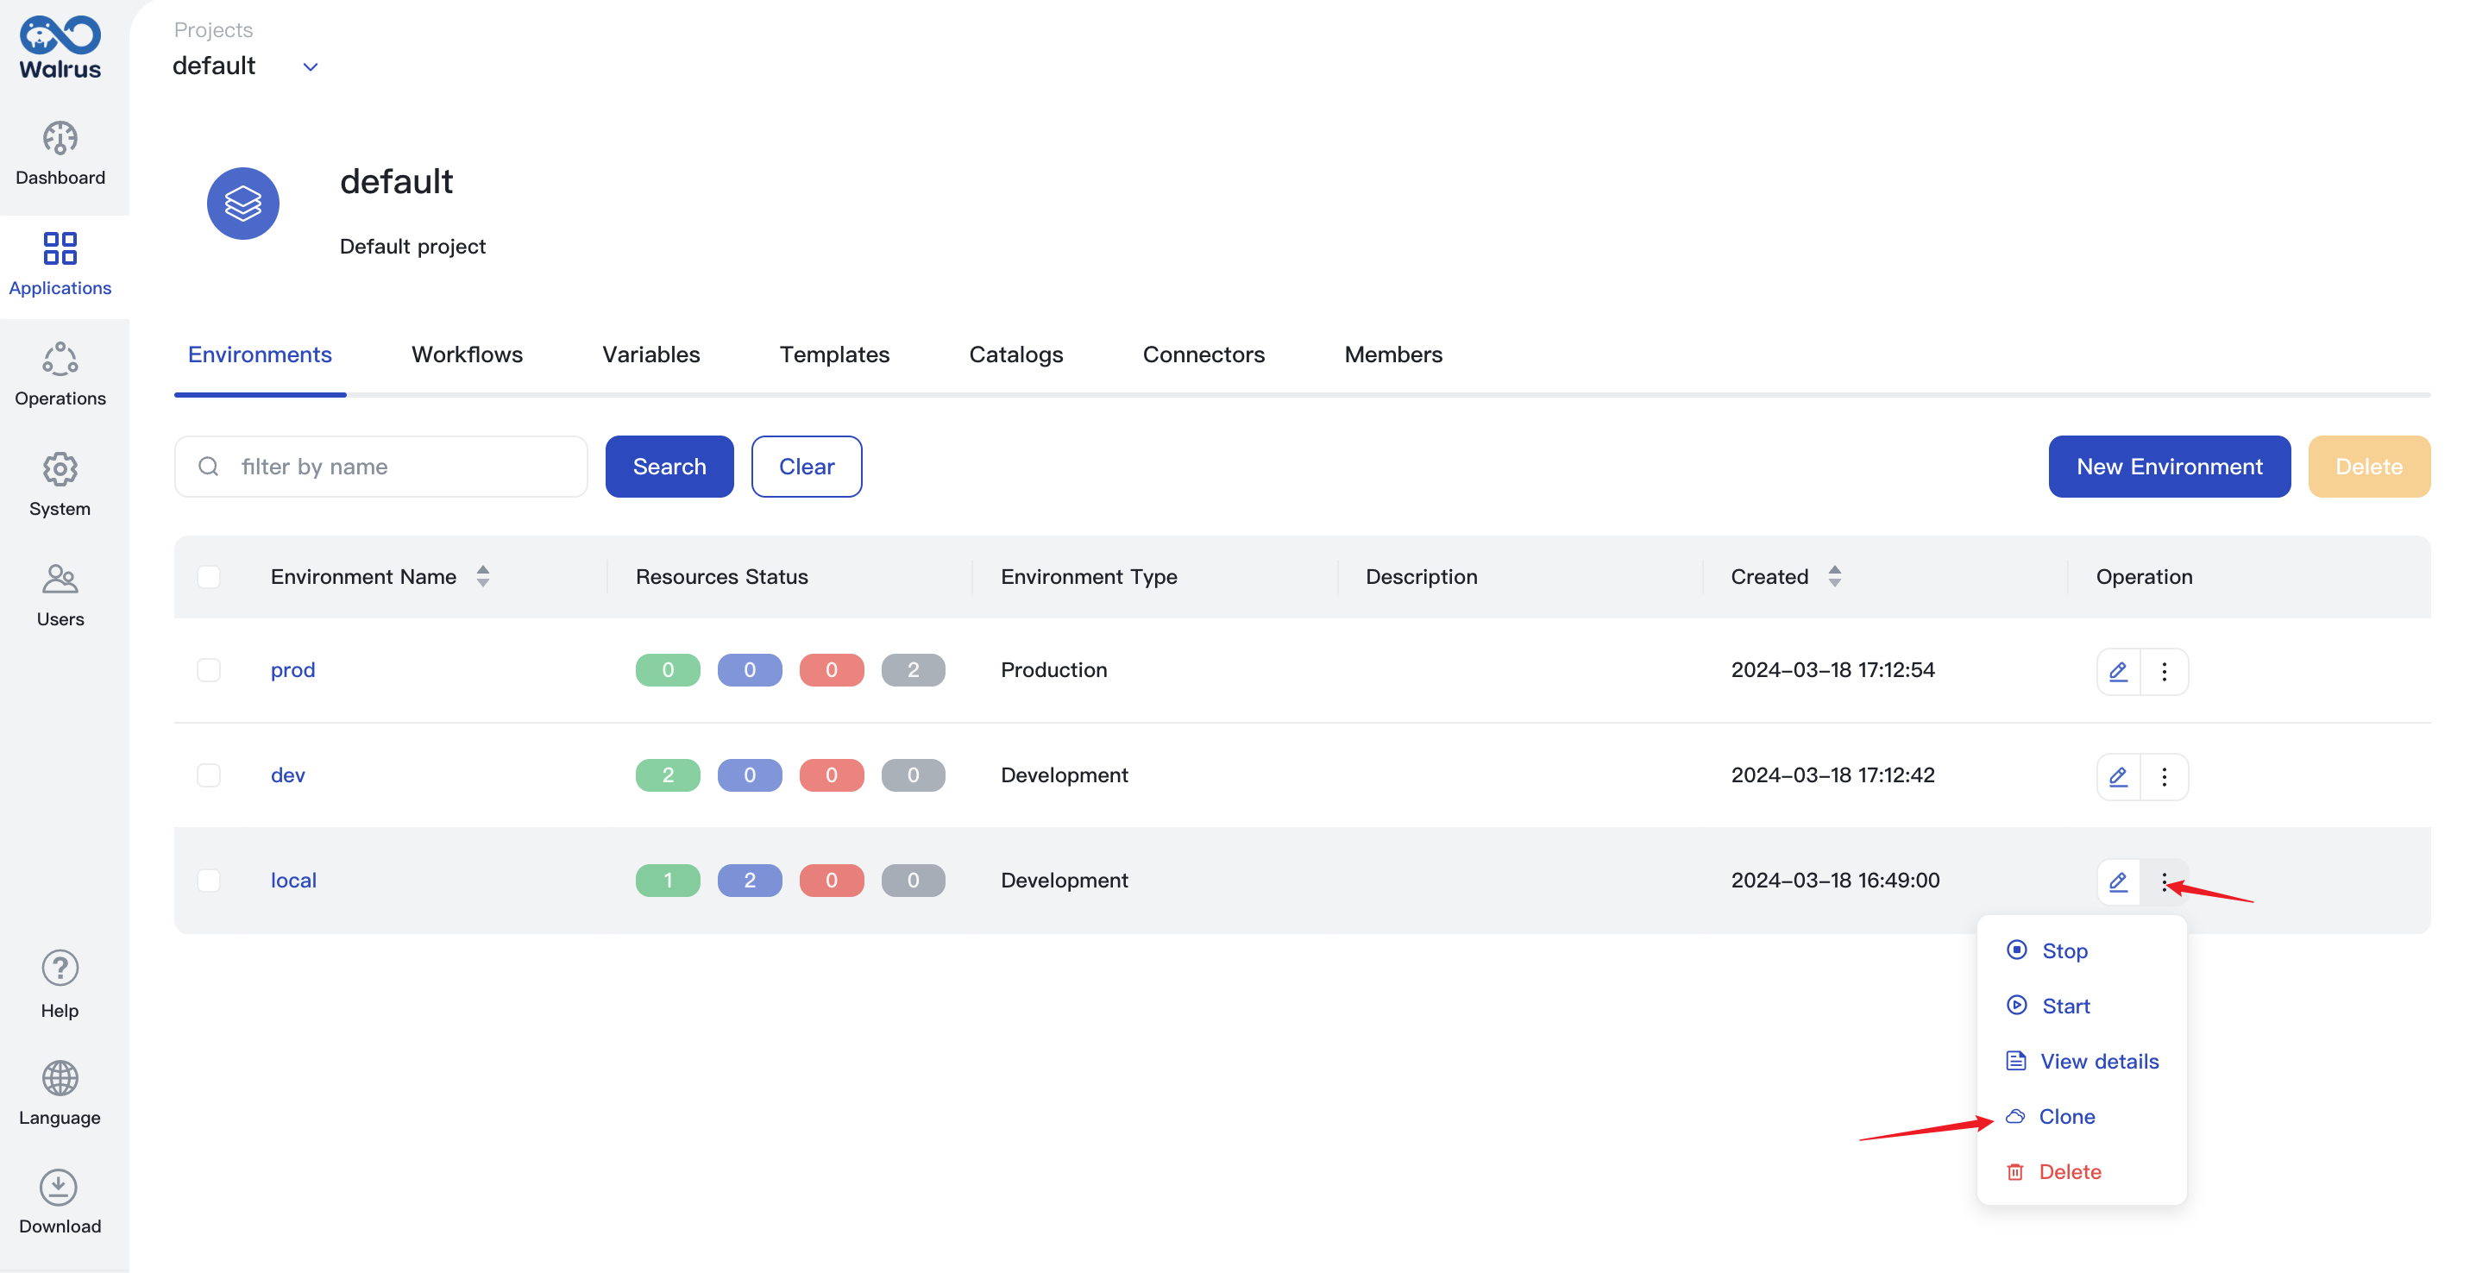The height and width of the screenshot is (1273, 2476).
Task: Click the edit pencil icon for prod
Action: coord(2117,669)
